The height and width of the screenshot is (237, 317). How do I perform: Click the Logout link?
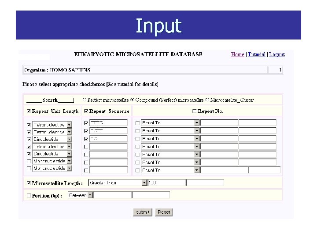pyautogui.click(x=277, y=54)
